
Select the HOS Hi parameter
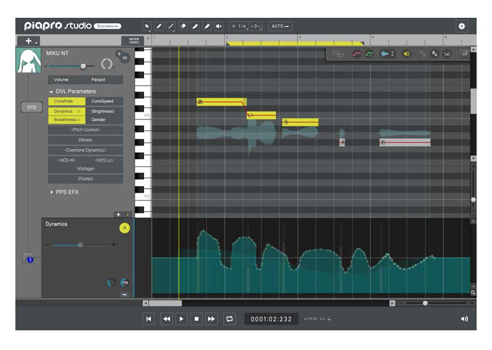[x=66, y=160]
